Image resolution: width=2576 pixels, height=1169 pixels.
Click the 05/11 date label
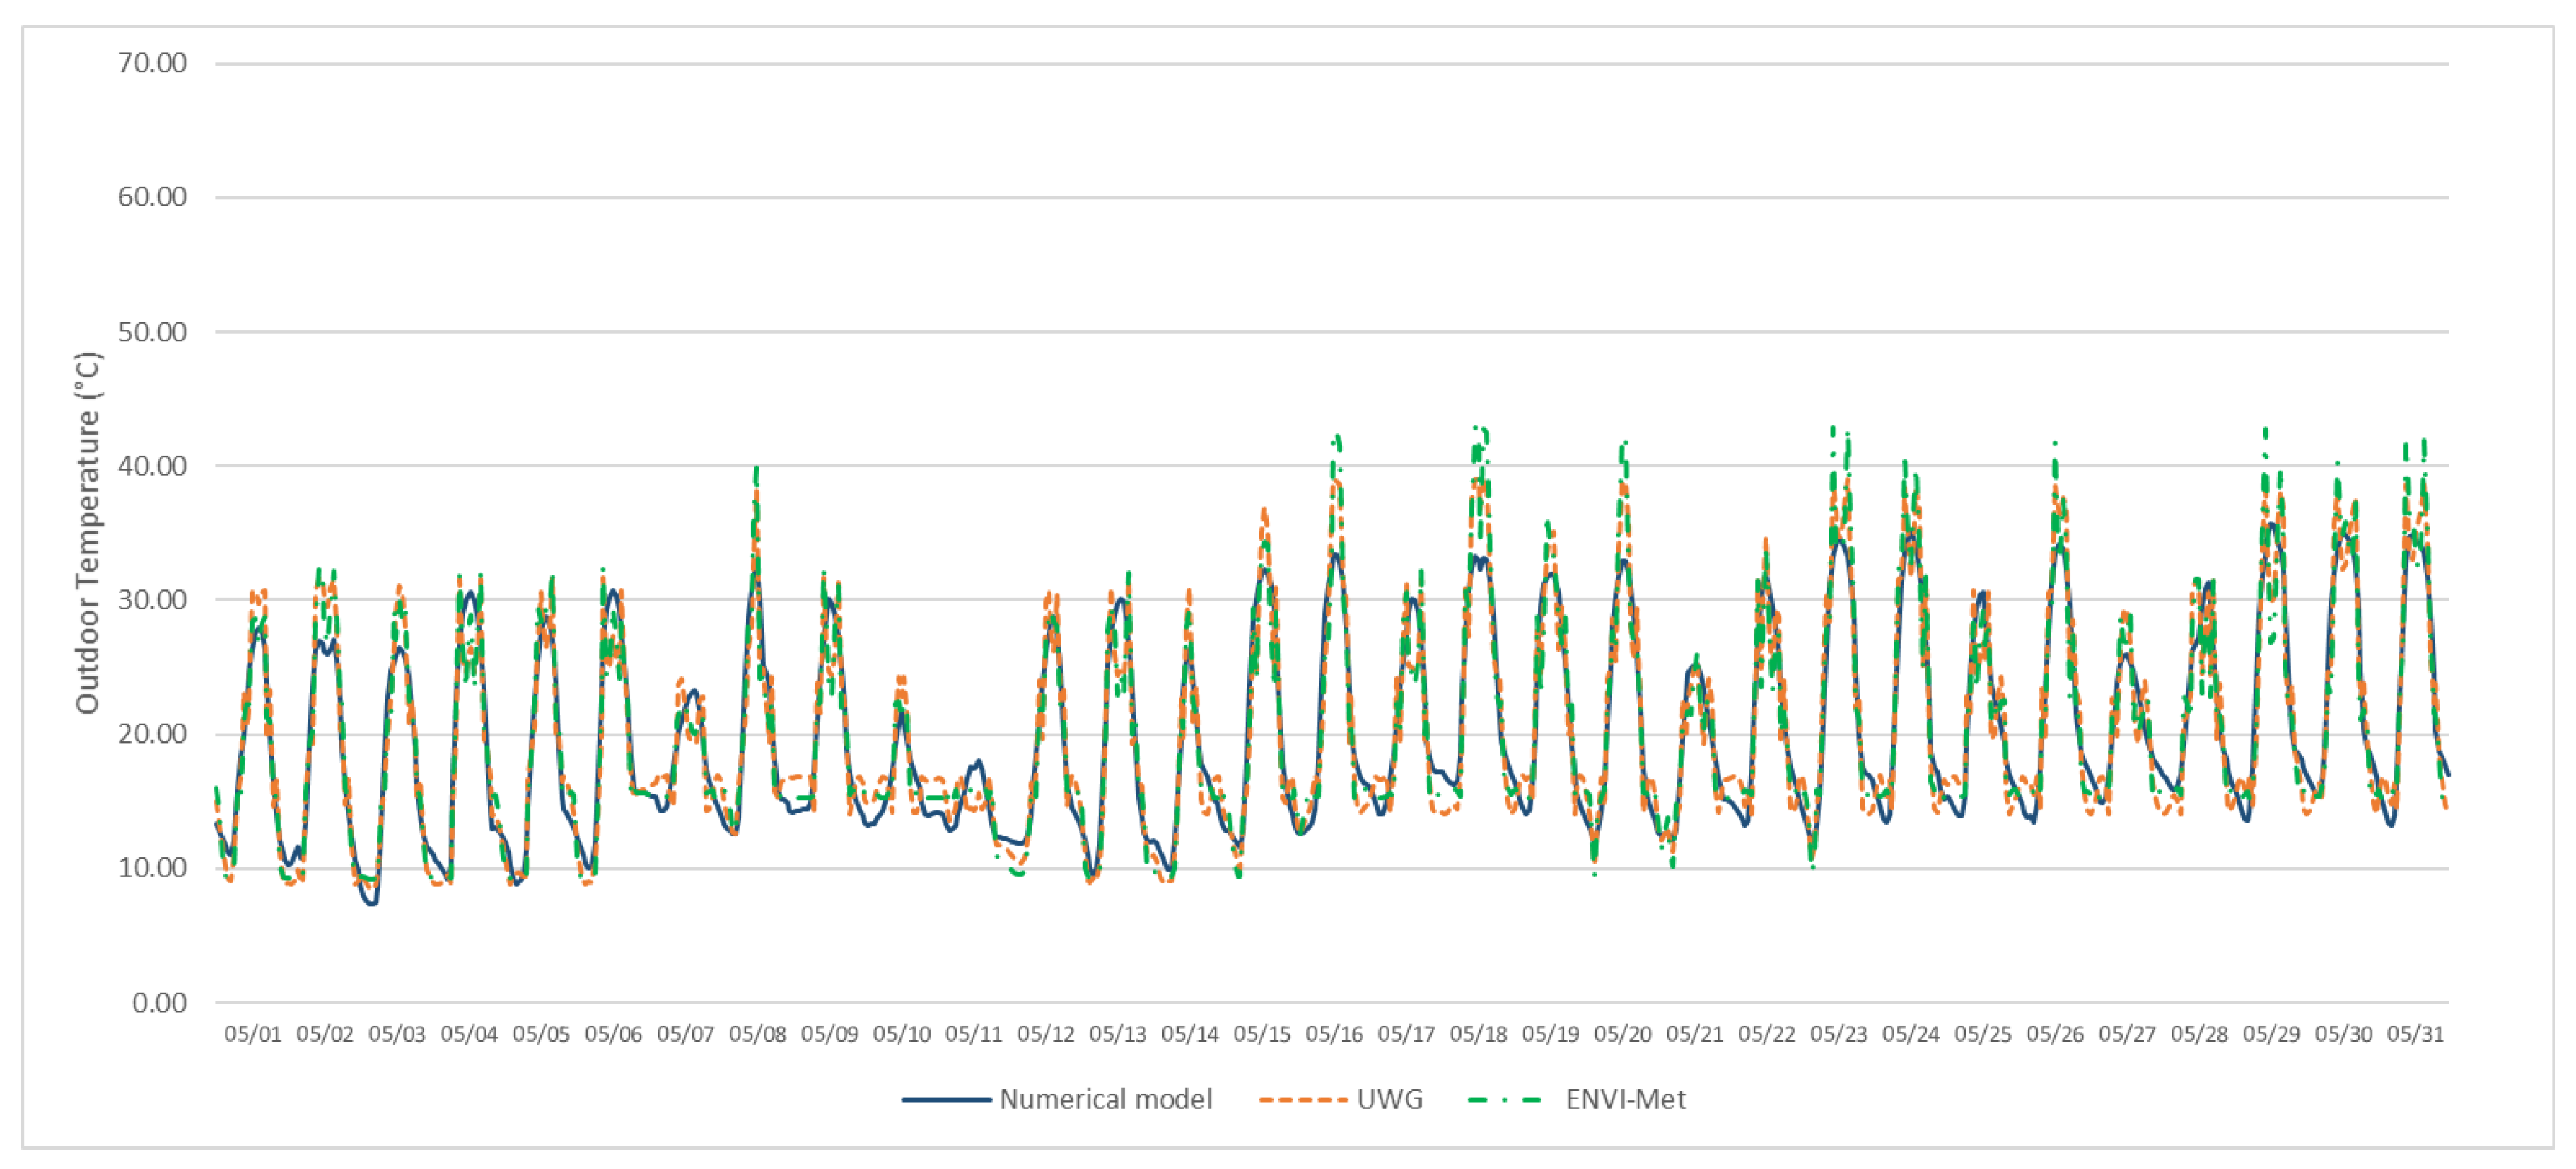(x=973, y=1035)
